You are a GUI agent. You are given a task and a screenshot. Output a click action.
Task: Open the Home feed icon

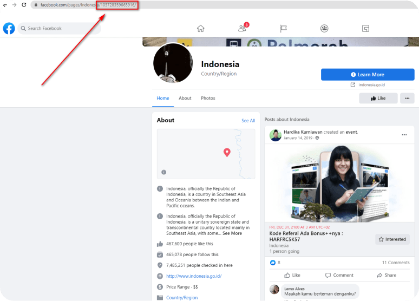(x=201, y=28)
